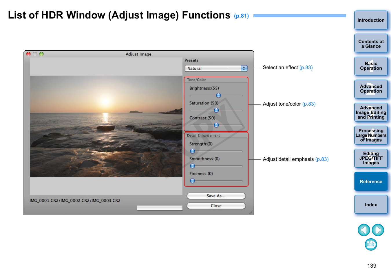Click the page number 139
This screenshot has height=276, width=391.
(x=372, y=266)
